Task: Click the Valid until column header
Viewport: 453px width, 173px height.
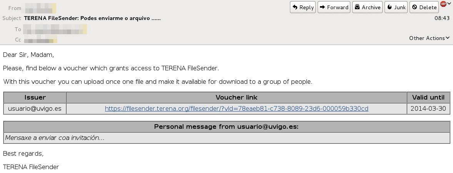Action: pos(428,97)
